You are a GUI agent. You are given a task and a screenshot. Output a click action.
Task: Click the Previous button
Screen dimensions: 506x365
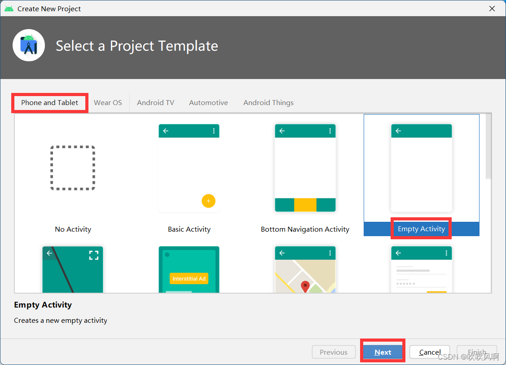[334, 352]
